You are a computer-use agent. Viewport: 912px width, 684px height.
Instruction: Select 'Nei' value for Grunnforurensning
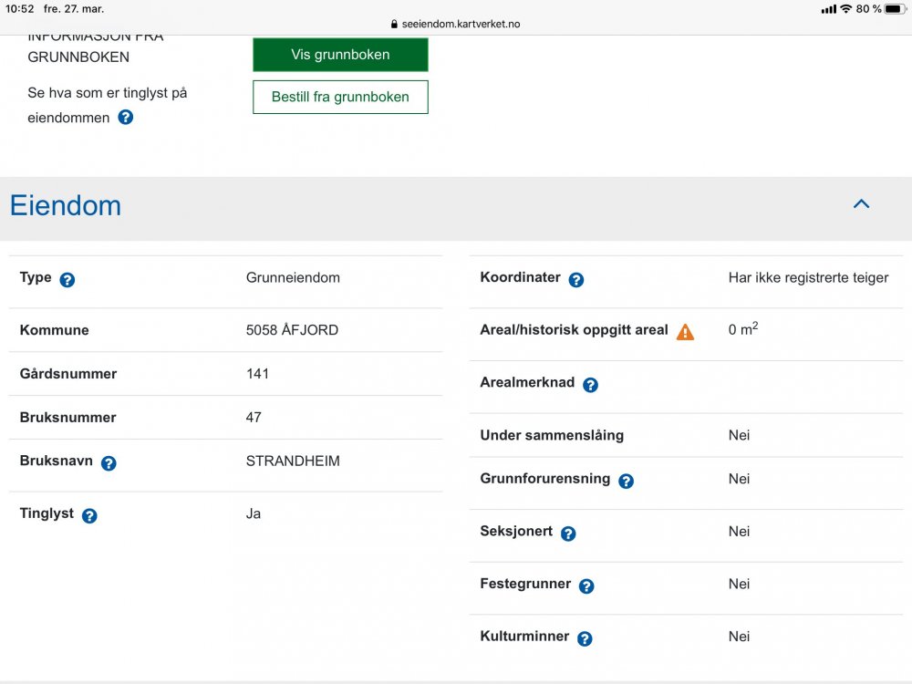point(740,479)
